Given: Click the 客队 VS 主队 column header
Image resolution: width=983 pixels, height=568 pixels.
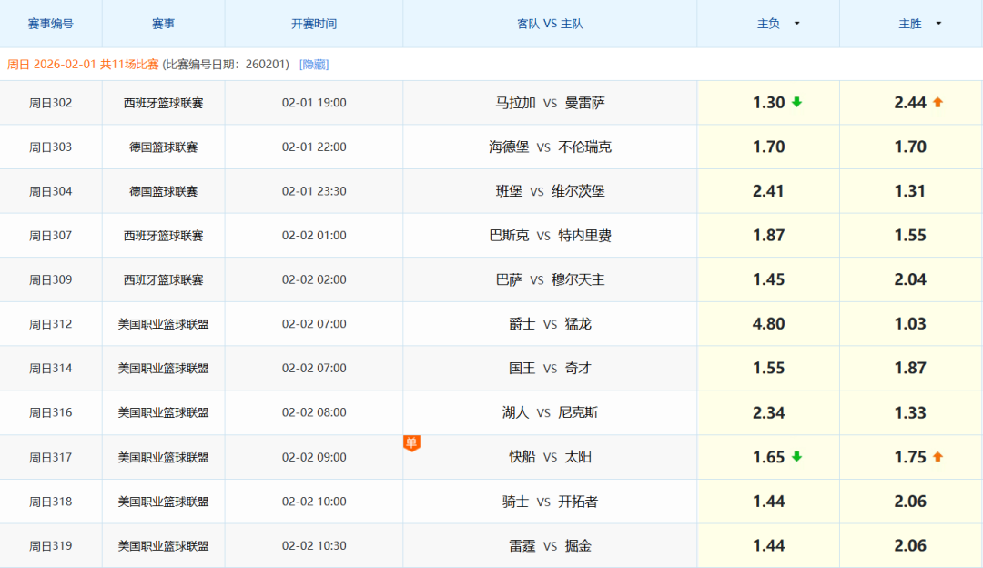Looking at the screenshot, I should [x=550, y=24].
